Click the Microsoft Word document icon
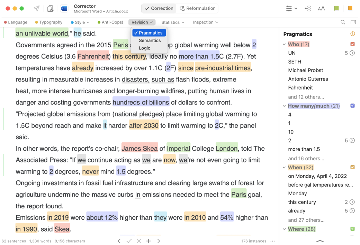Image resolution: width=360 pixels, height=245 pixels. coord(64,9)
